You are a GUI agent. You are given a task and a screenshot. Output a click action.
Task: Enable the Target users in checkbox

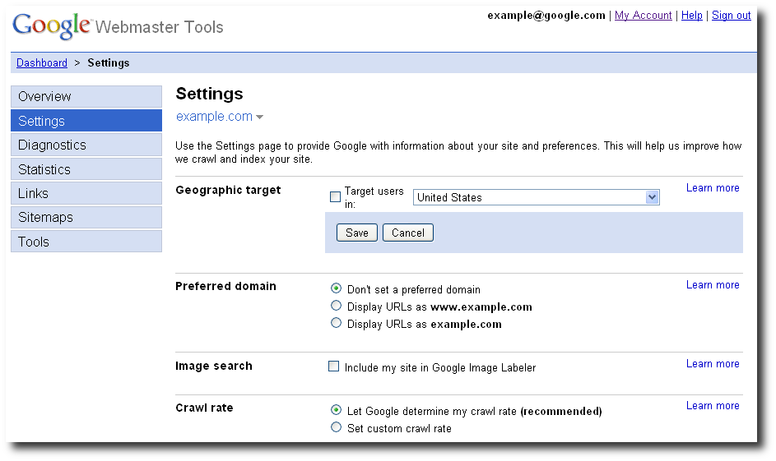[x=335, y=196]
